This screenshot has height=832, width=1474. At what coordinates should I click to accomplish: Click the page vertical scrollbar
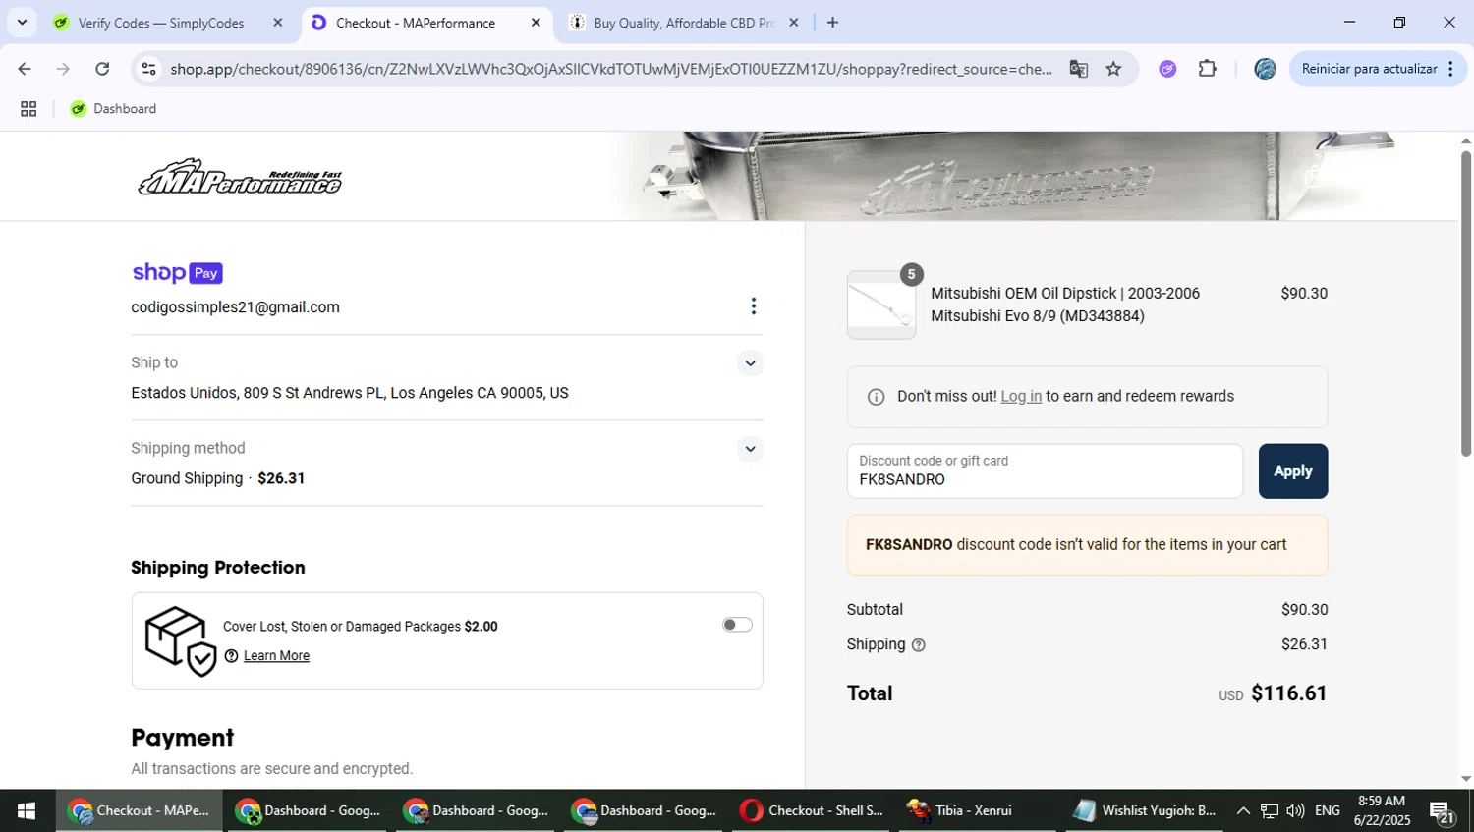1466,304
